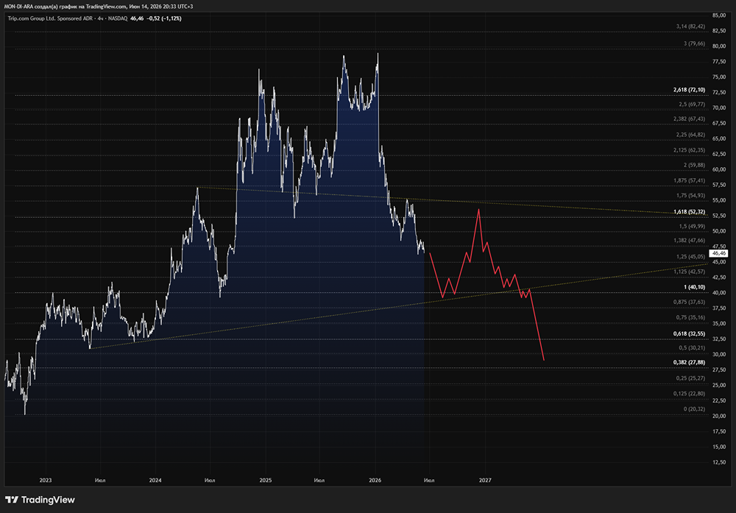736x513 pixels.
Task: Click the 20,00 price axis label
Action: pyautogui.click(x=719, y=417)
